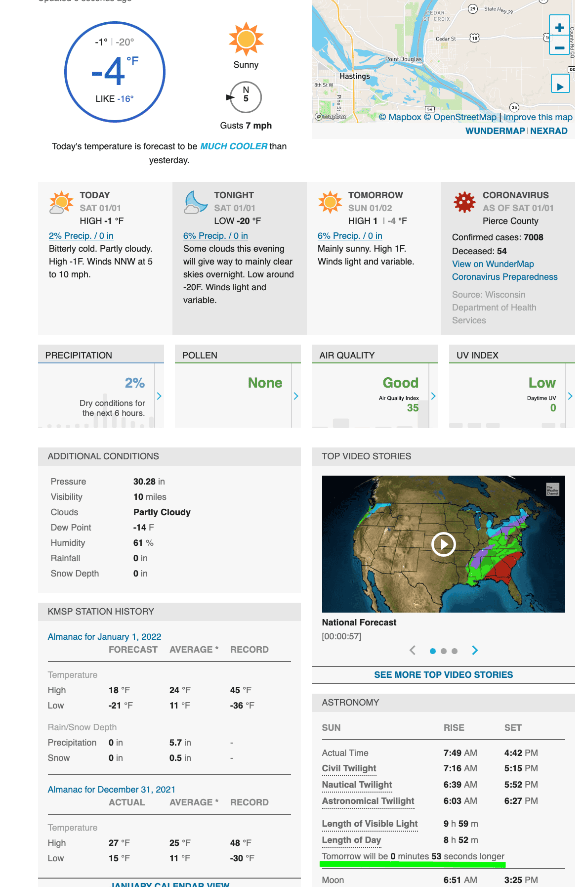Click the Sunny weather icon
The height and width of the screenshot is (887, 584).
coord(246,39)
